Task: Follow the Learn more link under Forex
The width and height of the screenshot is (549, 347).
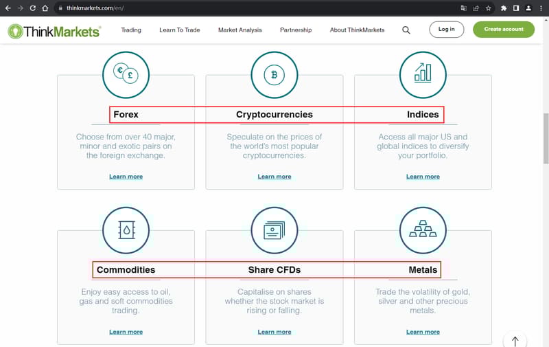Action: (126, 177)
